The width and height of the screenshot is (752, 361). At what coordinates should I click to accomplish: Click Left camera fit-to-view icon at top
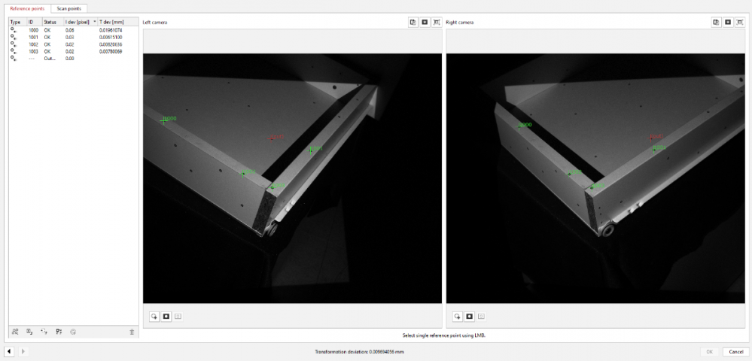[437, 22]
